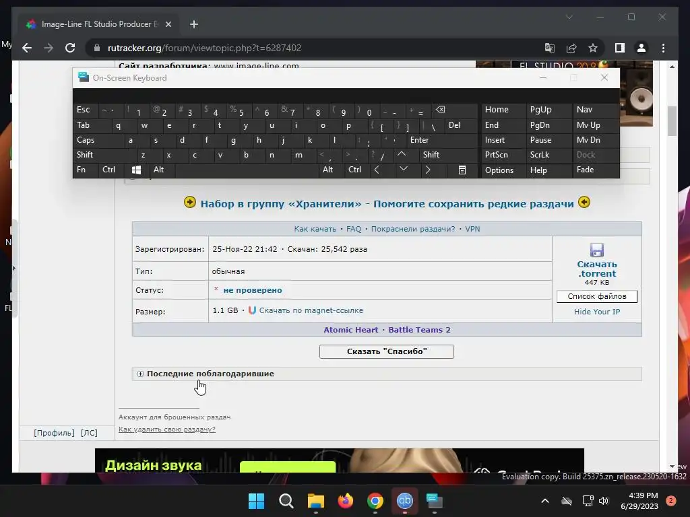
Task: Click the Chrome back arrow
Action: (27, 48)
